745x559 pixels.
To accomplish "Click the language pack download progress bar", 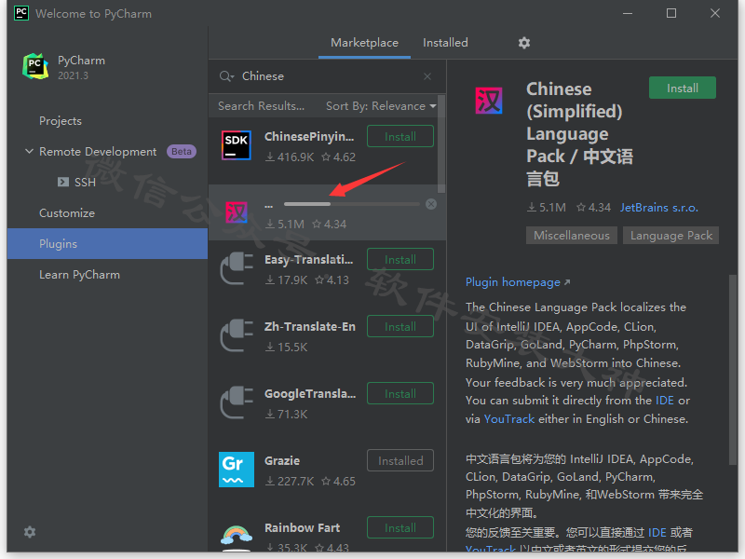I will [352, 204].
